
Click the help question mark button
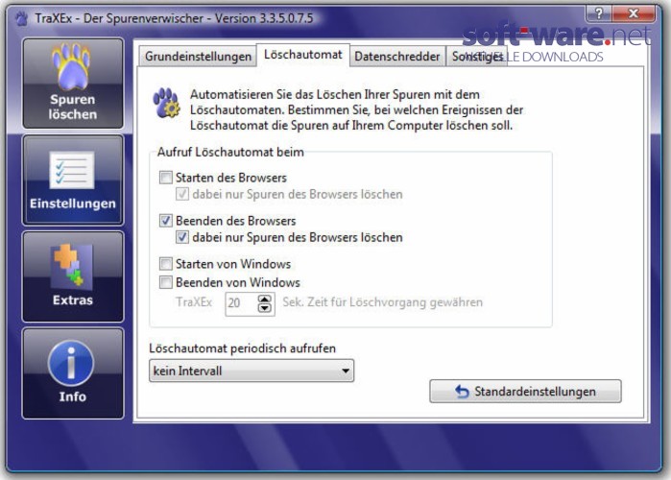point(599,13)
